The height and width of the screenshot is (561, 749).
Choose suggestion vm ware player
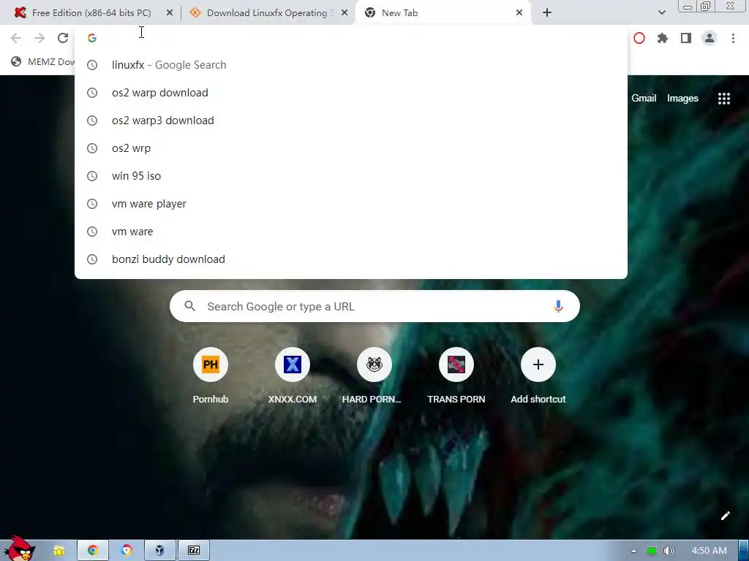coord(350,204)
